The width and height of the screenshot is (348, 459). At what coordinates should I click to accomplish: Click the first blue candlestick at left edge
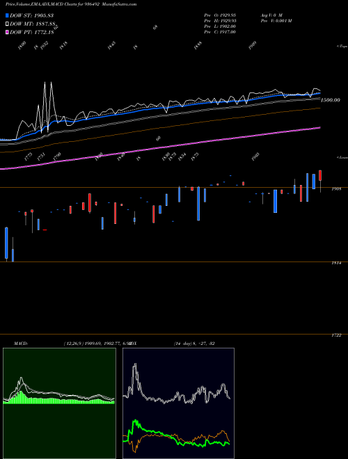pyautogui.click(x=6, y=243)
